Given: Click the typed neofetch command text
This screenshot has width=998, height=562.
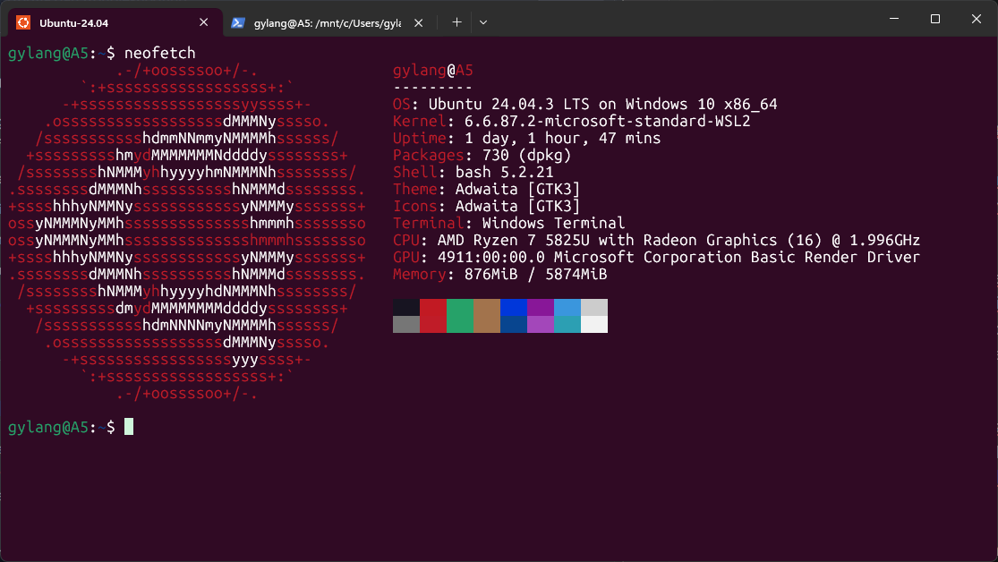Looking at the screenshot, I should tap(159, 53).
